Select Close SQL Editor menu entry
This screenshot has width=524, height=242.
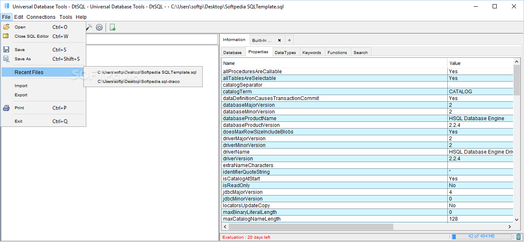tap(44, 36)
